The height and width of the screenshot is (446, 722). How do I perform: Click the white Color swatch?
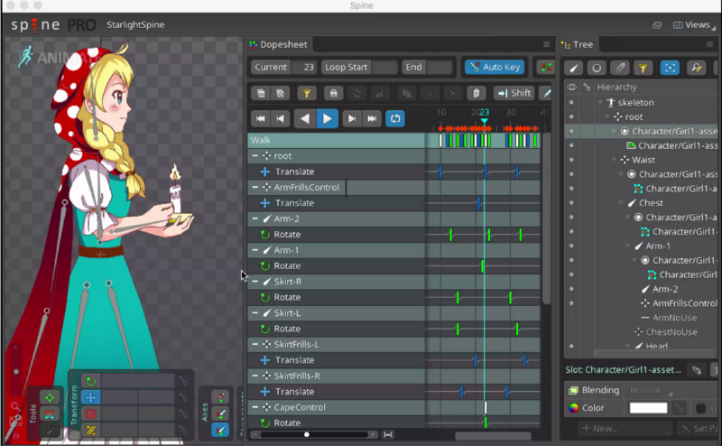[x=648, y=408]
